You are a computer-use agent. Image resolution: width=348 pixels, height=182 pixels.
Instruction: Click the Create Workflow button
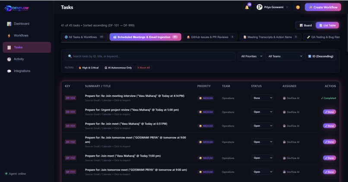pos(323,7)
